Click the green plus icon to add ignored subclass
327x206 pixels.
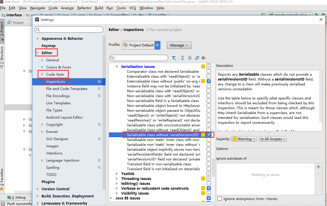pos(318,167)
